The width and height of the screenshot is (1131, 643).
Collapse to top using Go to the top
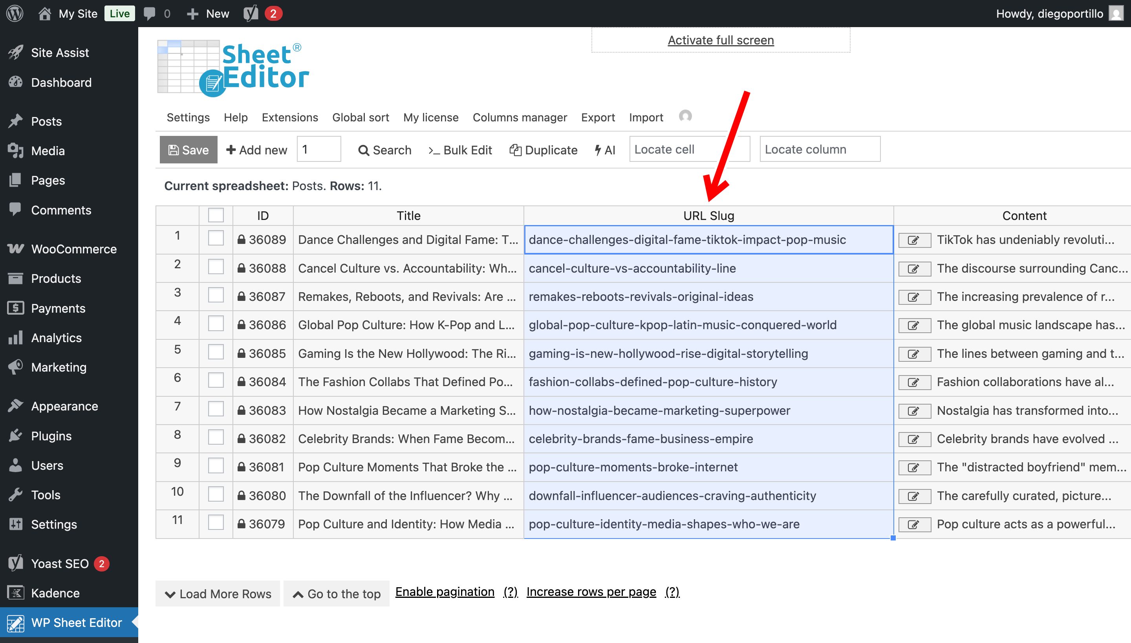point(336,594)
